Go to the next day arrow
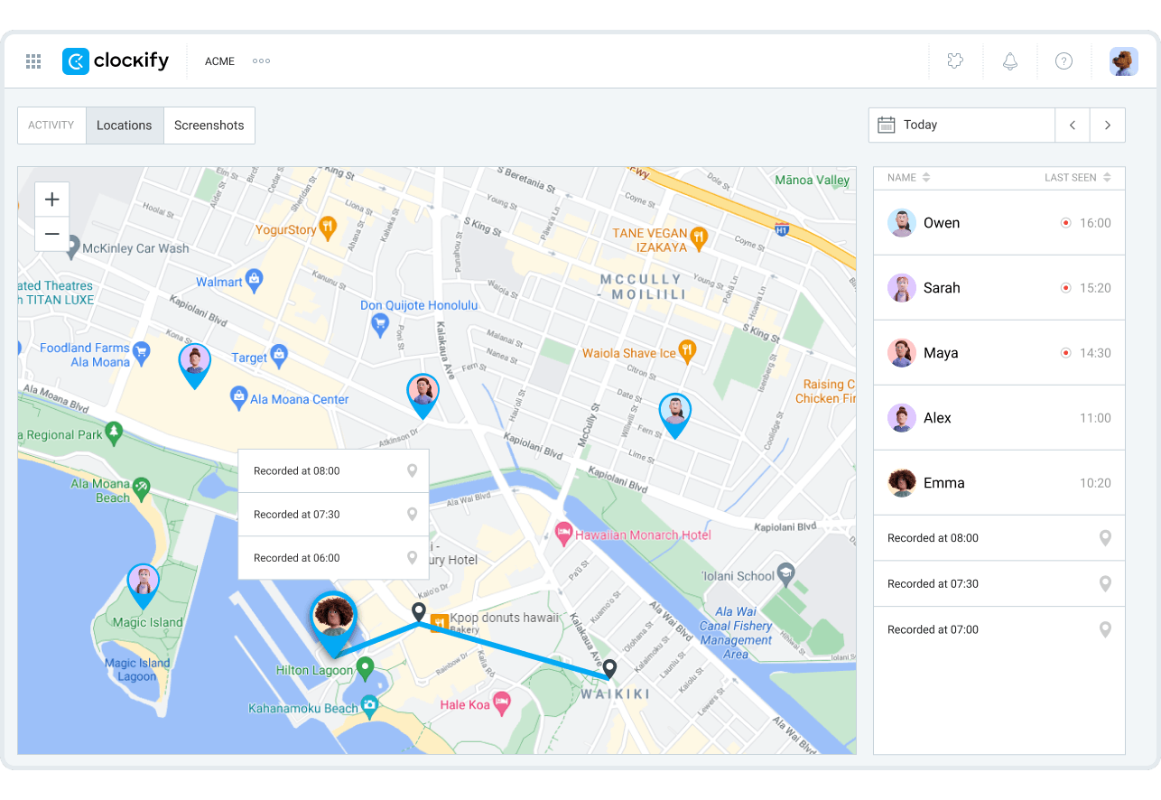This screenshot has width=1161, height=800. coord(1108,126)
